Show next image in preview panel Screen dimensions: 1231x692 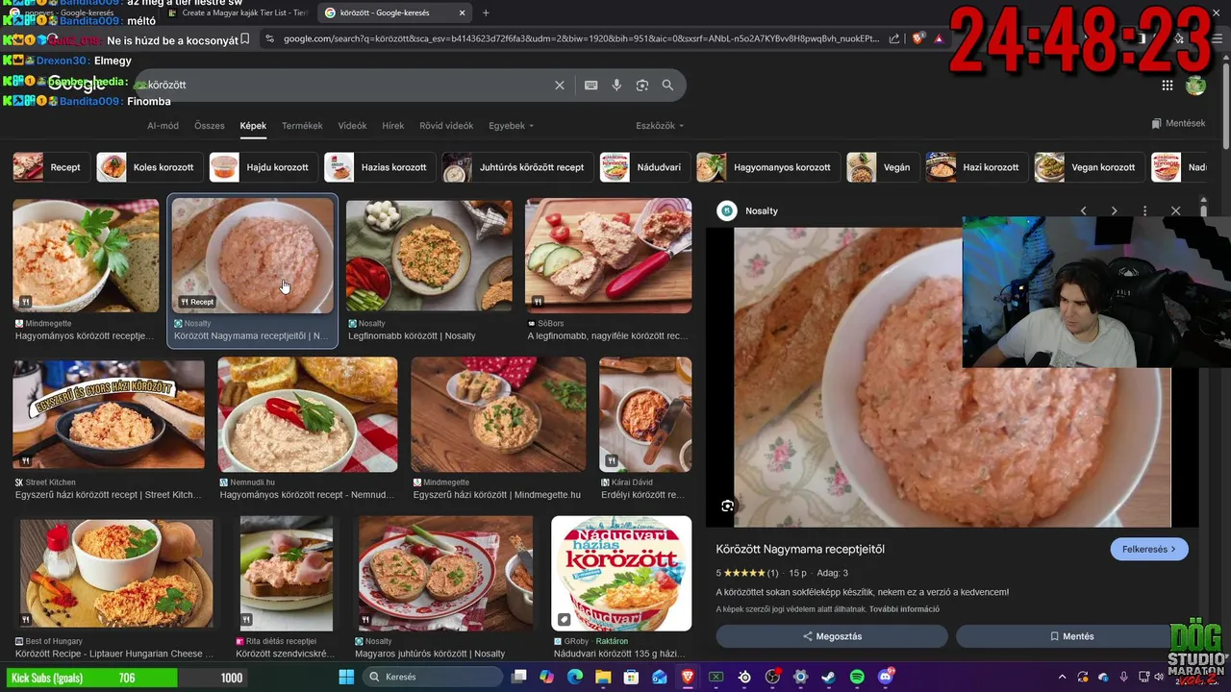[1114, 210]
